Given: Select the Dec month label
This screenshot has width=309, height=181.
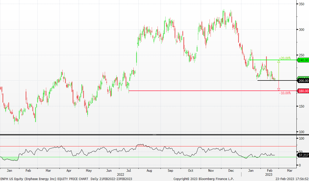Looking at the screenshot, I should [231, 171].
